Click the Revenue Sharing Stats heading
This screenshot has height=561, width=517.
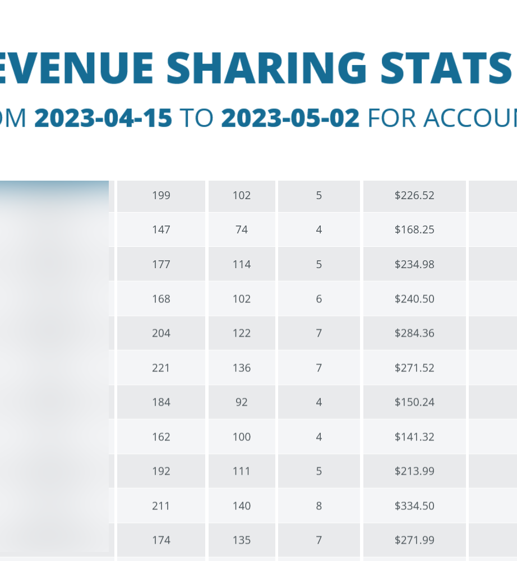pyautogui.click(x=256, y=68)
